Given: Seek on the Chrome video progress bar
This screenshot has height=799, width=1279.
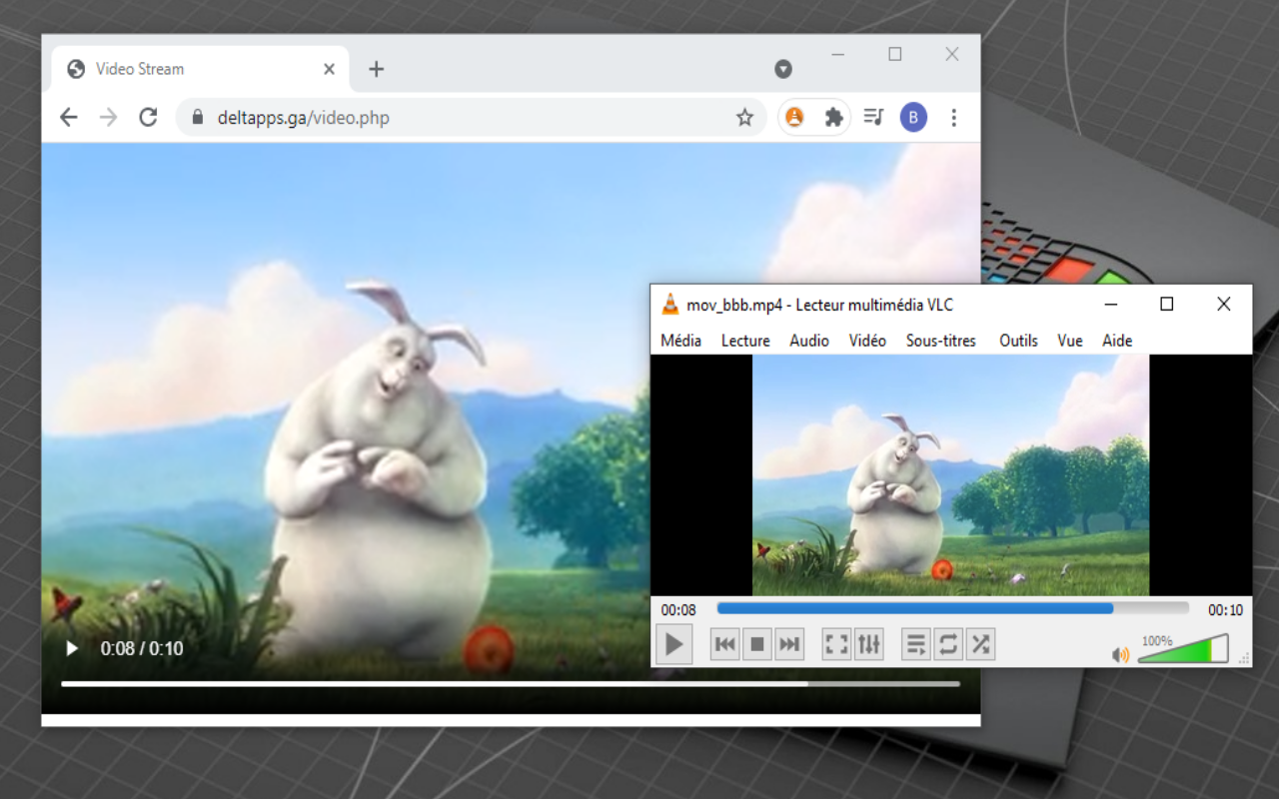Looking at the screenshot, I should click(511, 684).
